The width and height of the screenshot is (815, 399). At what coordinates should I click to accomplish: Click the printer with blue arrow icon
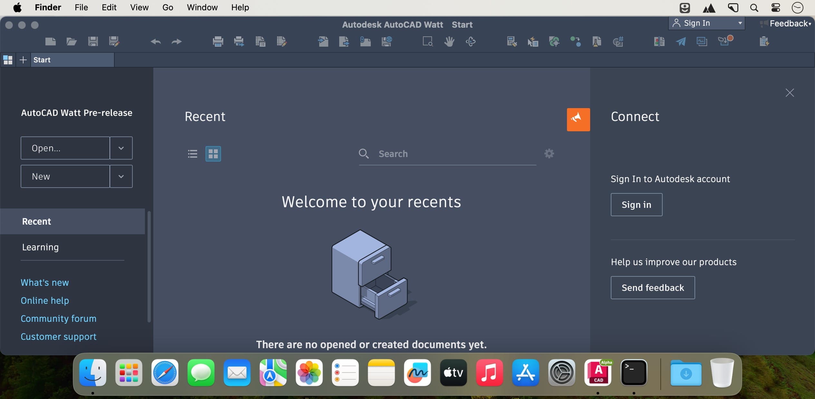point(239,42)
